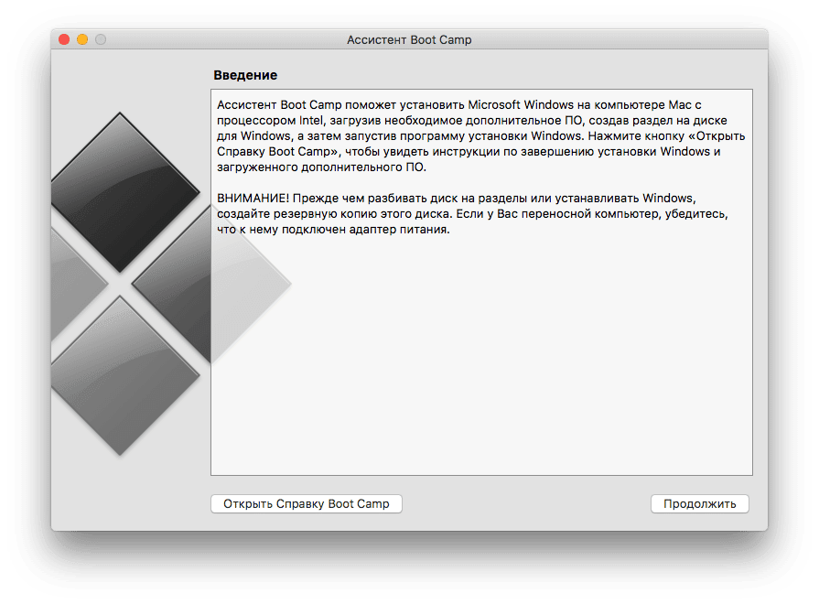The image size is (819, 604).
Task: Click the intro paragraph starting «Ассистент Boot Camp поможет»
Action: 480,135
